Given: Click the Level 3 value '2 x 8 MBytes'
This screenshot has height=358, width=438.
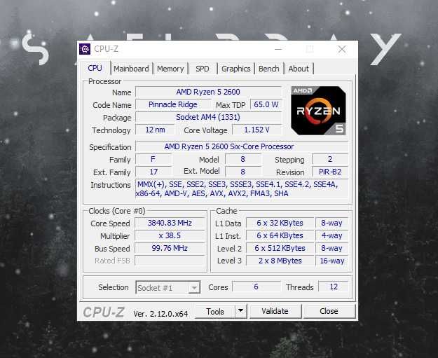Looking at the screenshot, I should (x=280, y=261).
